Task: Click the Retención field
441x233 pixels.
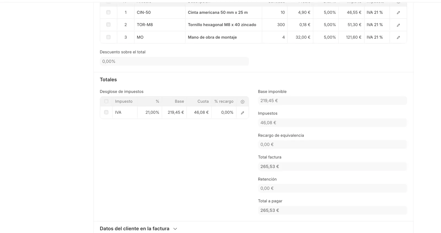Action: (332, 188)
